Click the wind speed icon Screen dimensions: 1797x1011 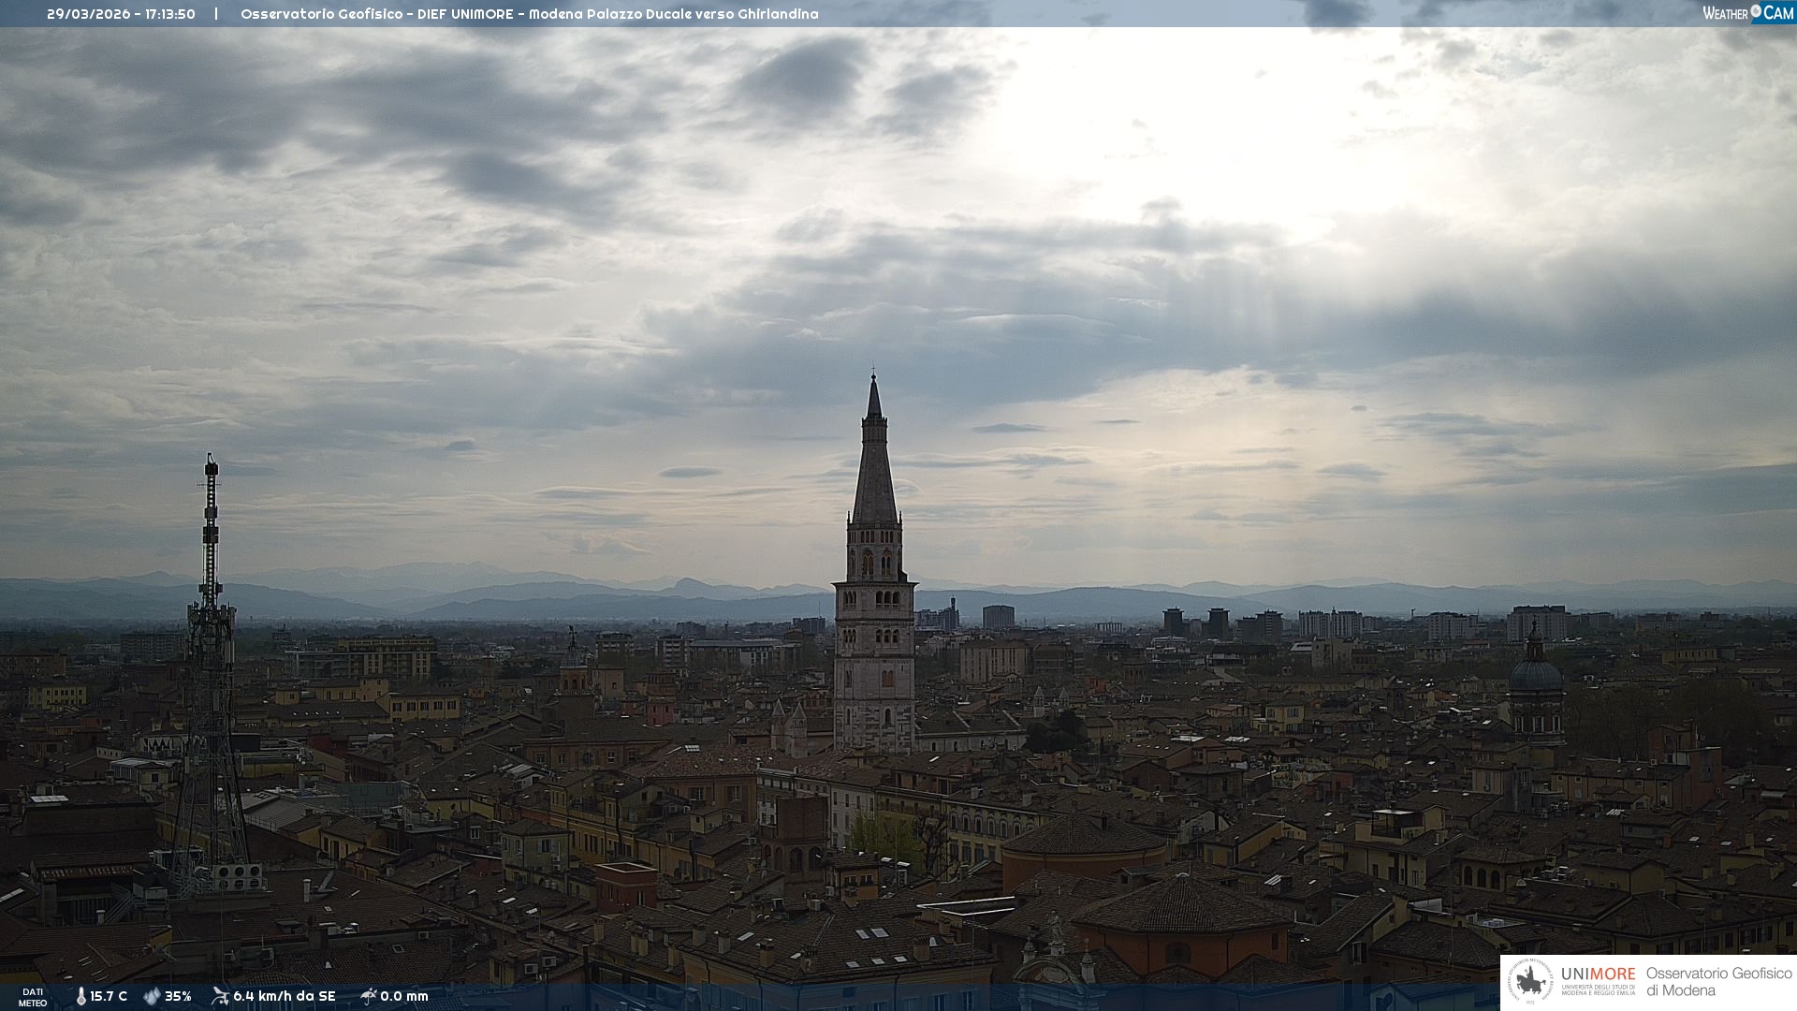(x=220, y=996)
